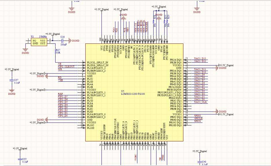Click the DAC1_D3 net label
The image size is (271, 166).
pos(200,91)
